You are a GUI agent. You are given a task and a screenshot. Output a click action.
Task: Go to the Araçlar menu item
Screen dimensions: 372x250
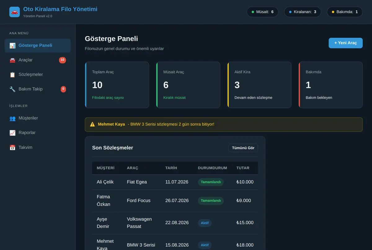[x=38, y=60]
